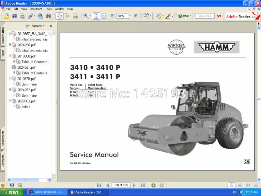Viewport: 261px width, 196px height.
Task: Open the Comments side tab
Action: point(3,161)
